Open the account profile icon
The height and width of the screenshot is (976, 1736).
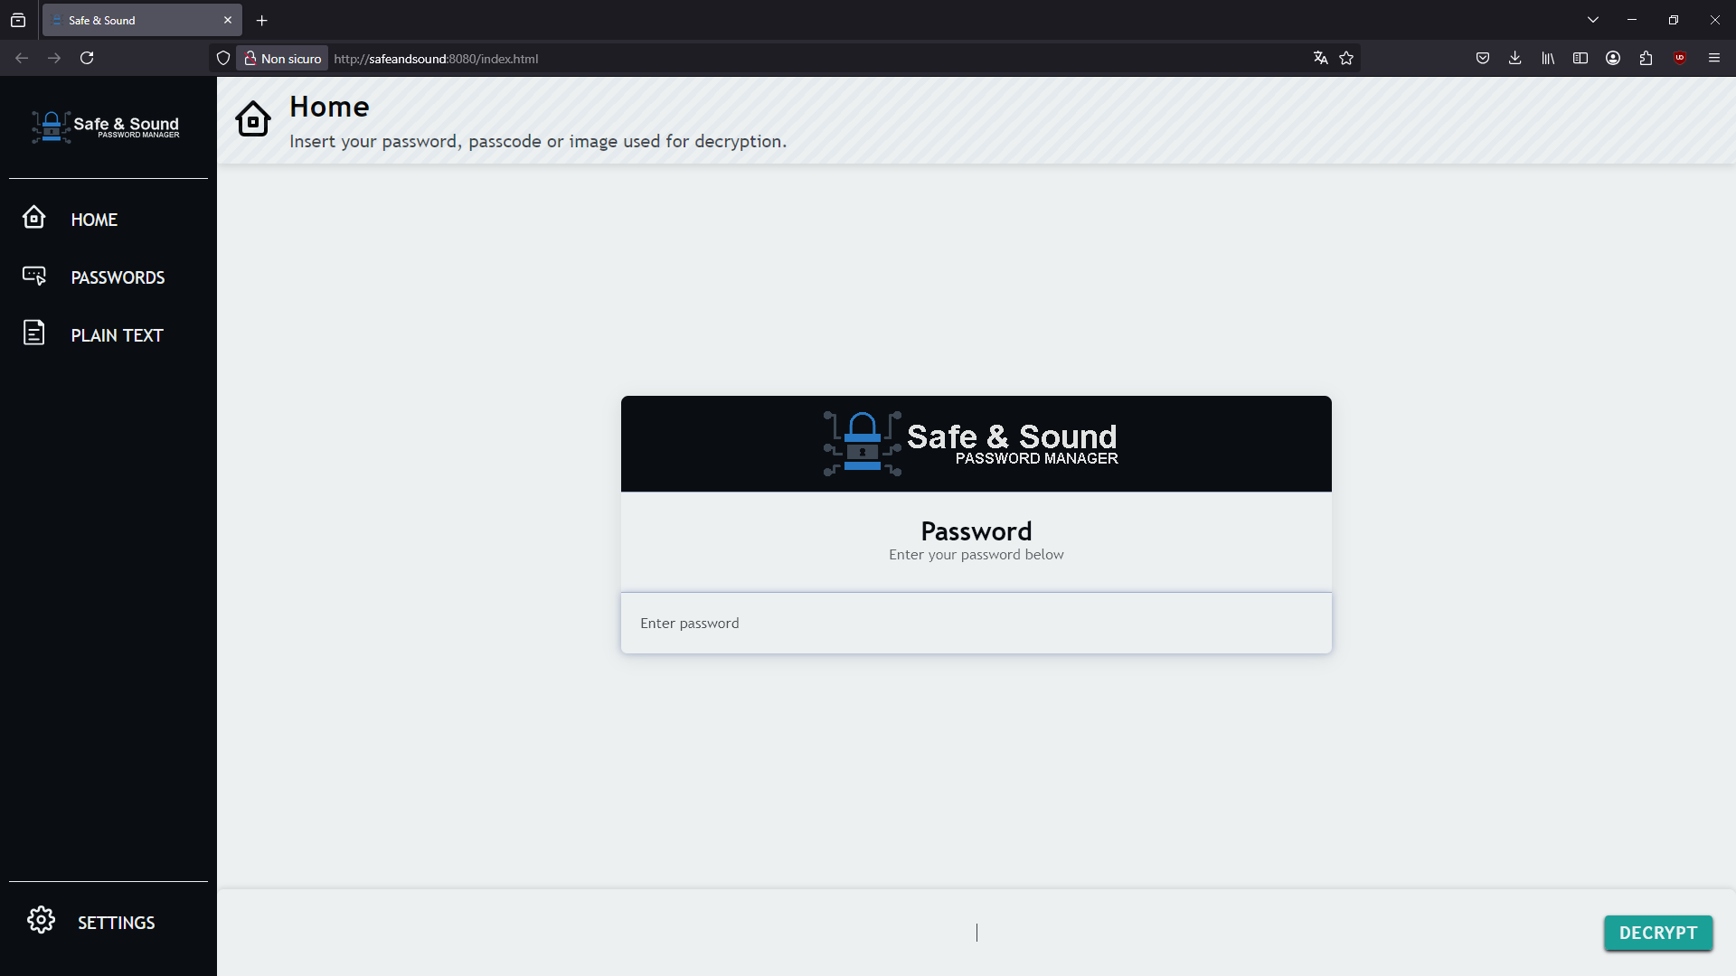1613,58
